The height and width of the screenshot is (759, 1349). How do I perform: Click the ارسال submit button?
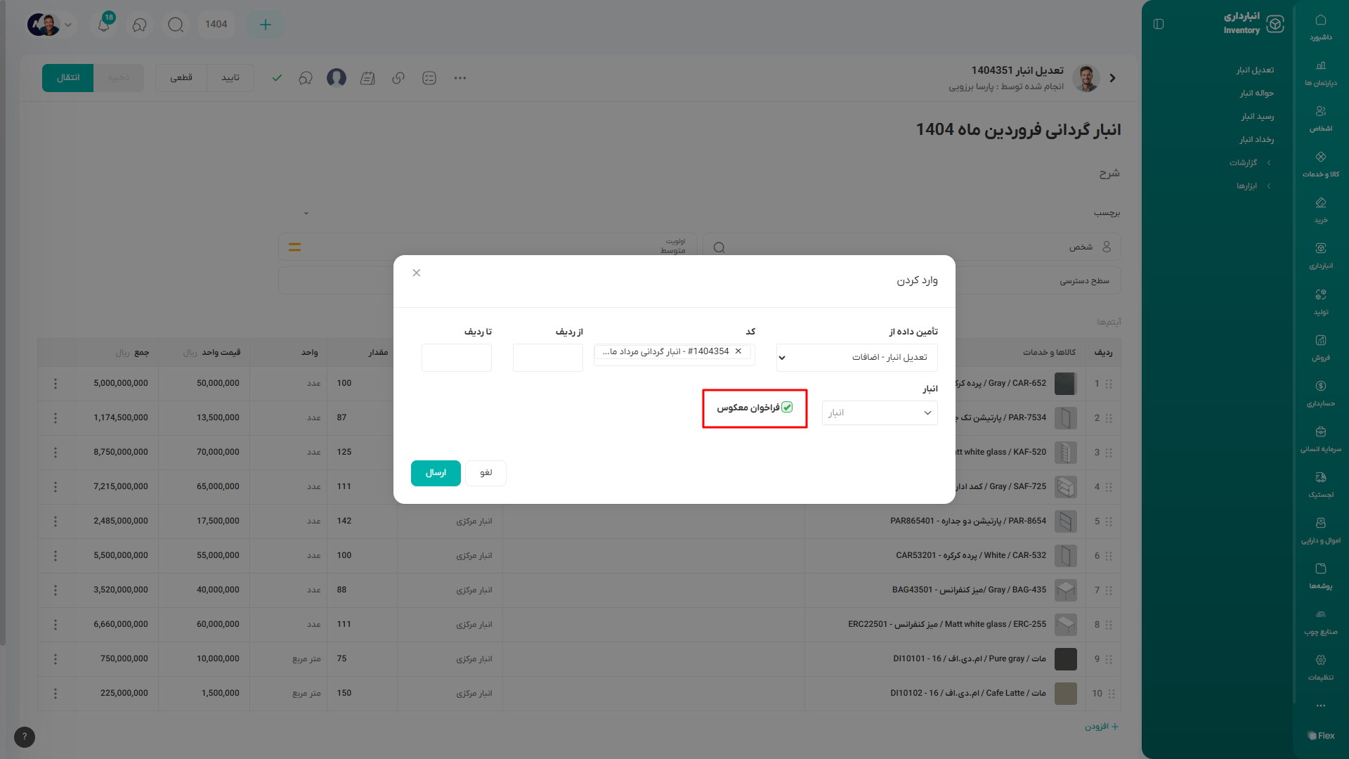pyautogui.click(x=436, y=473)
